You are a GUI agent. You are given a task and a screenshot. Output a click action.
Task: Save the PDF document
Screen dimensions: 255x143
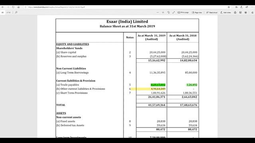[240, 12]
